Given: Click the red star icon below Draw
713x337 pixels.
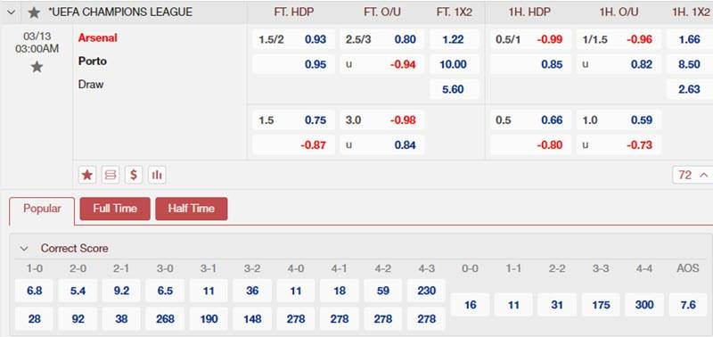Looking at the screenshot, I should click(x=86, y=175).
